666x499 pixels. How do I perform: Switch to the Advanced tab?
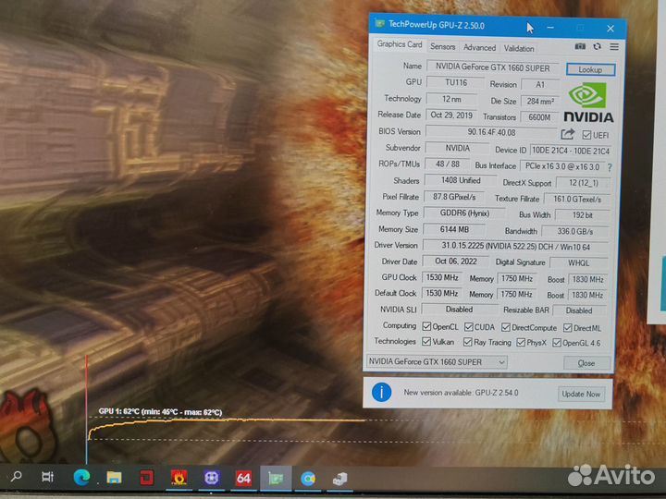(x=479, y=47)
